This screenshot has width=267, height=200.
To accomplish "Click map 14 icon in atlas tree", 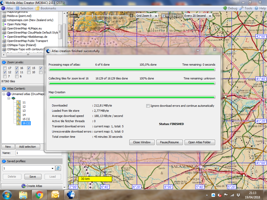I will (x=19, y=115).
